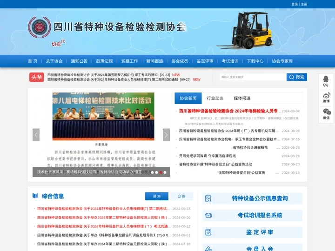Click the red 头条 badge
The image size is (335, 251).
37,77
